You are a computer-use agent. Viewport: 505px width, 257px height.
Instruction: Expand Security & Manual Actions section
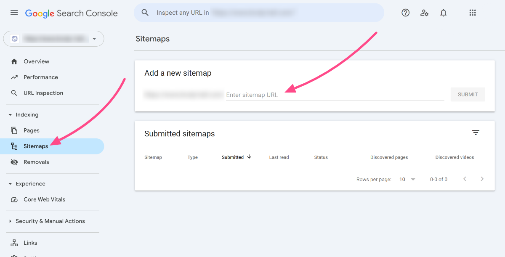point(10,221)
